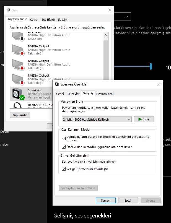
Task: Click Varsayılanları Geri Yükle button
Action: tap(78, 188)
